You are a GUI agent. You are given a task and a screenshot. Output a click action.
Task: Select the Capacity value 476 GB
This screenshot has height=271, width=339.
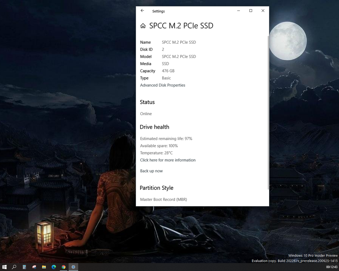(x=168, y=71)
